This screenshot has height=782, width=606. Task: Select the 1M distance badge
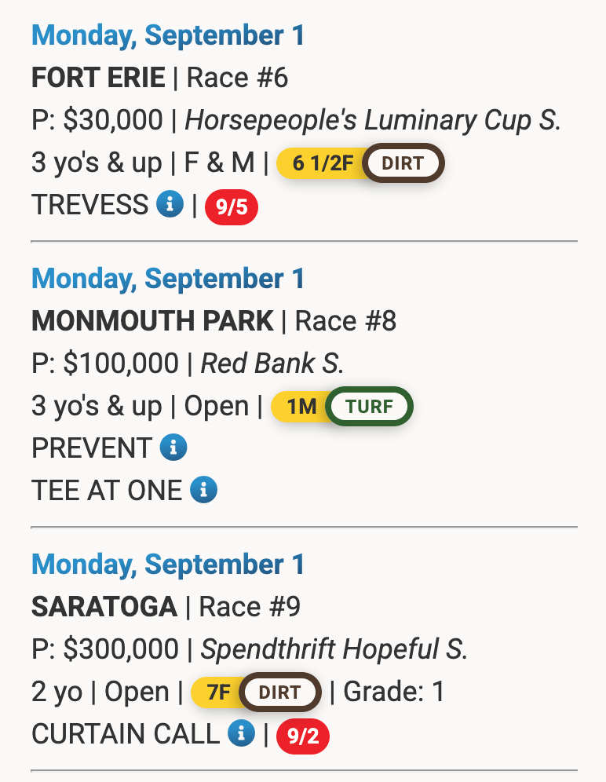(300, 407)
